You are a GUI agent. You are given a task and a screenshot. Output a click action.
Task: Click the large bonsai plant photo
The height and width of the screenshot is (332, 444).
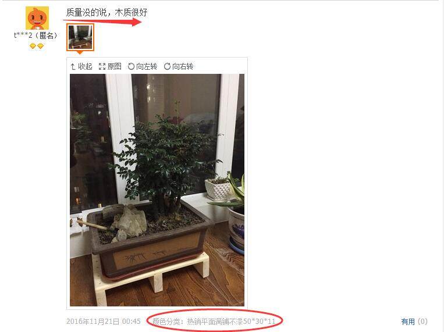[157, 190]
